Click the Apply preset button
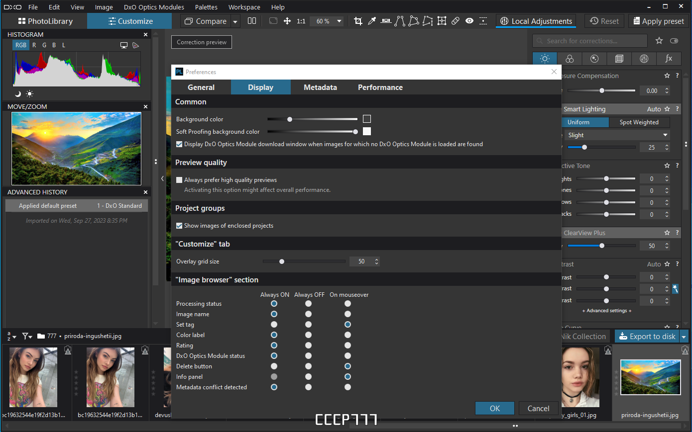The width and height of the screenshot is (692, 432). [x=658, y=21]
